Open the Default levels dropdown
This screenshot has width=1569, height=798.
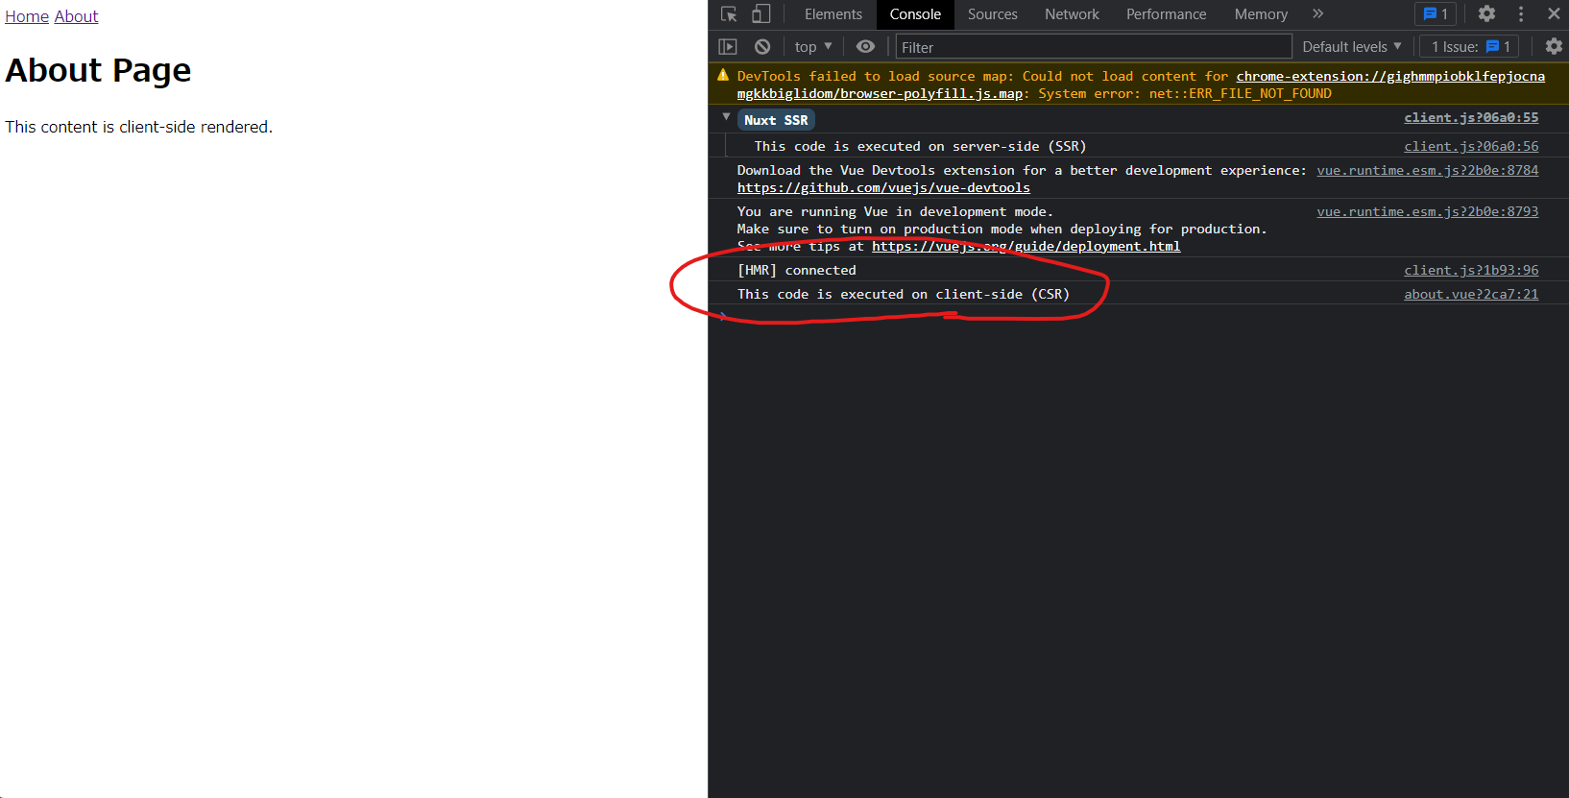click(x=1352, y=46)
